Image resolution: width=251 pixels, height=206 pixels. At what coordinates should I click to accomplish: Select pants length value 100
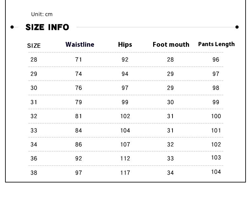216,116
